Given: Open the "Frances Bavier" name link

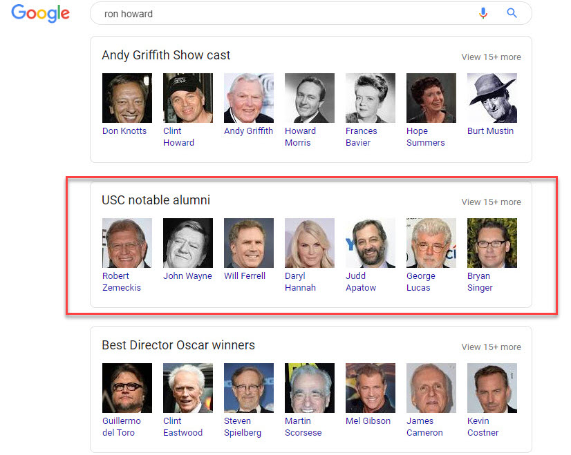Looking at the screenshot, I should (362, 137).
